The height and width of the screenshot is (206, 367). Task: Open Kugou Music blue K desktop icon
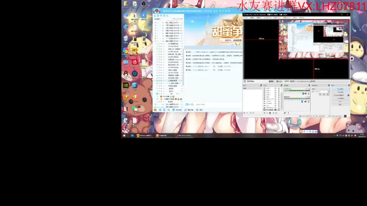pos(144,16)
